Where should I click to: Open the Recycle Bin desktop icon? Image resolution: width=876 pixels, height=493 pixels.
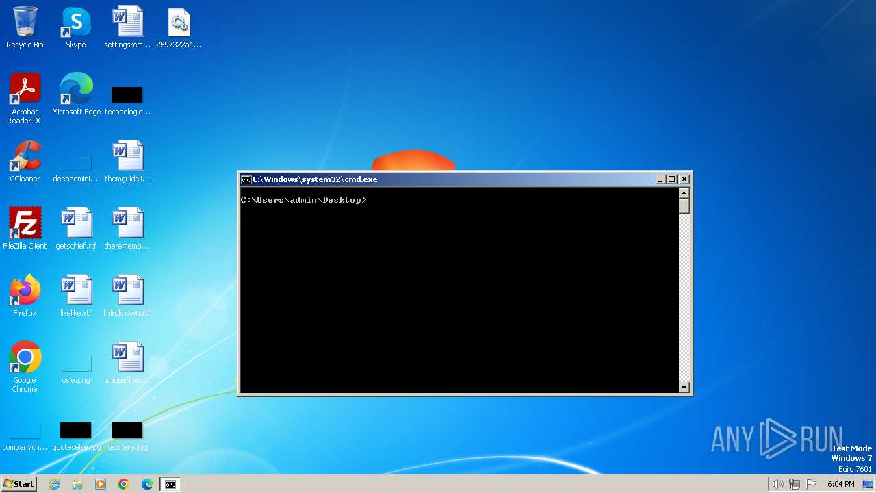tap(25, 27)
